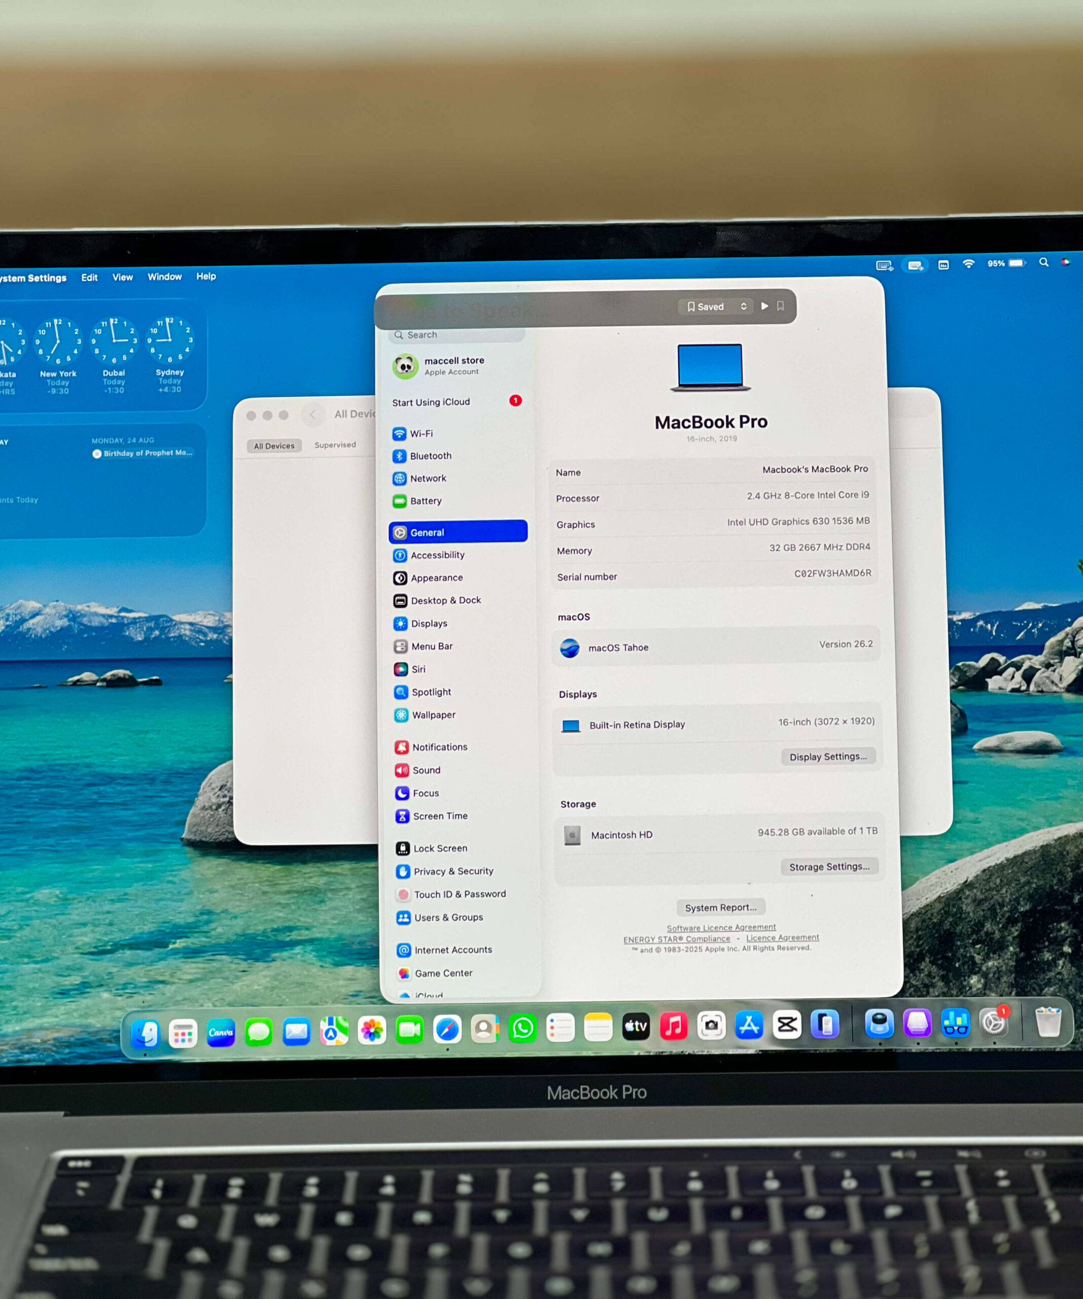Click the Wi-Fi status icon in menu bar
Image resolution: width=1083 pixels, height=1299 pixels.
pyautogui.click(x=968, y=264)
